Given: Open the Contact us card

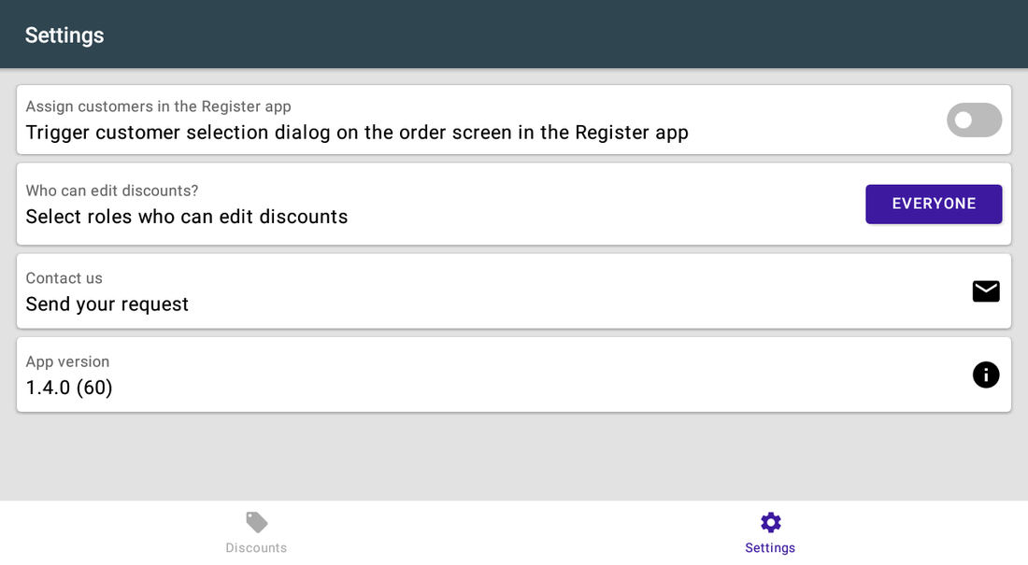Looking at the screenshot, I should [514, 291].
